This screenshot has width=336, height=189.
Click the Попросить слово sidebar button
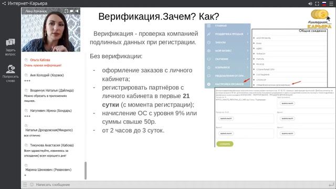click(10, 73)
